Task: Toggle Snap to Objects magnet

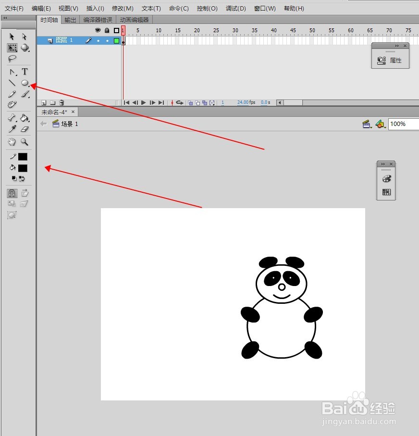Action: (x=12, y=192)
